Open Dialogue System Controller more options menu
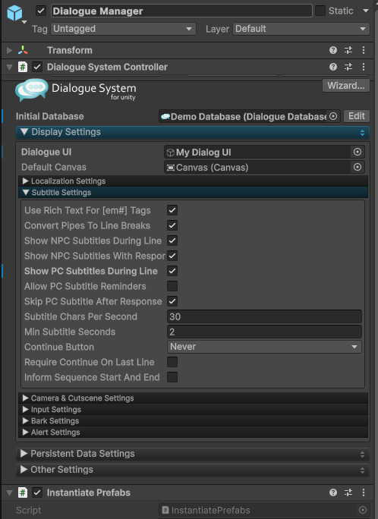 (364, 67)
